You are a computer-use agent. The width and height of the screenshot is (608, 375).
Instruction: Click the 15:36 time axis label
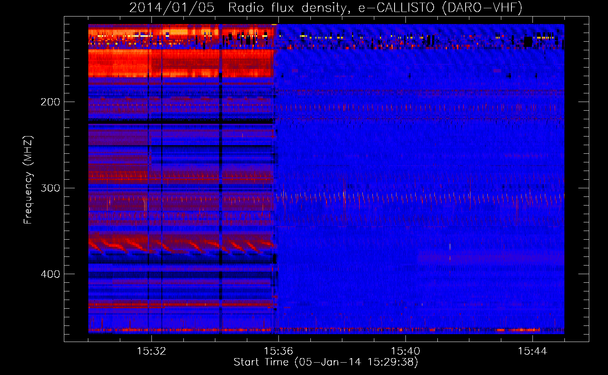pos(278,351)
